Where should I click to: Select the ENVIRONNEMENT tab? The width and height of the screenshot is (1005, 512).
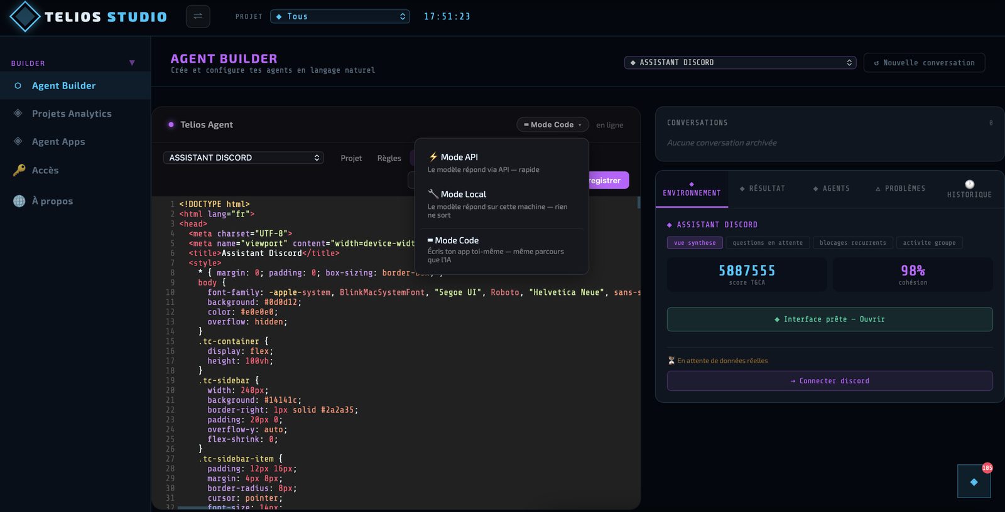(x=692, y=189)
